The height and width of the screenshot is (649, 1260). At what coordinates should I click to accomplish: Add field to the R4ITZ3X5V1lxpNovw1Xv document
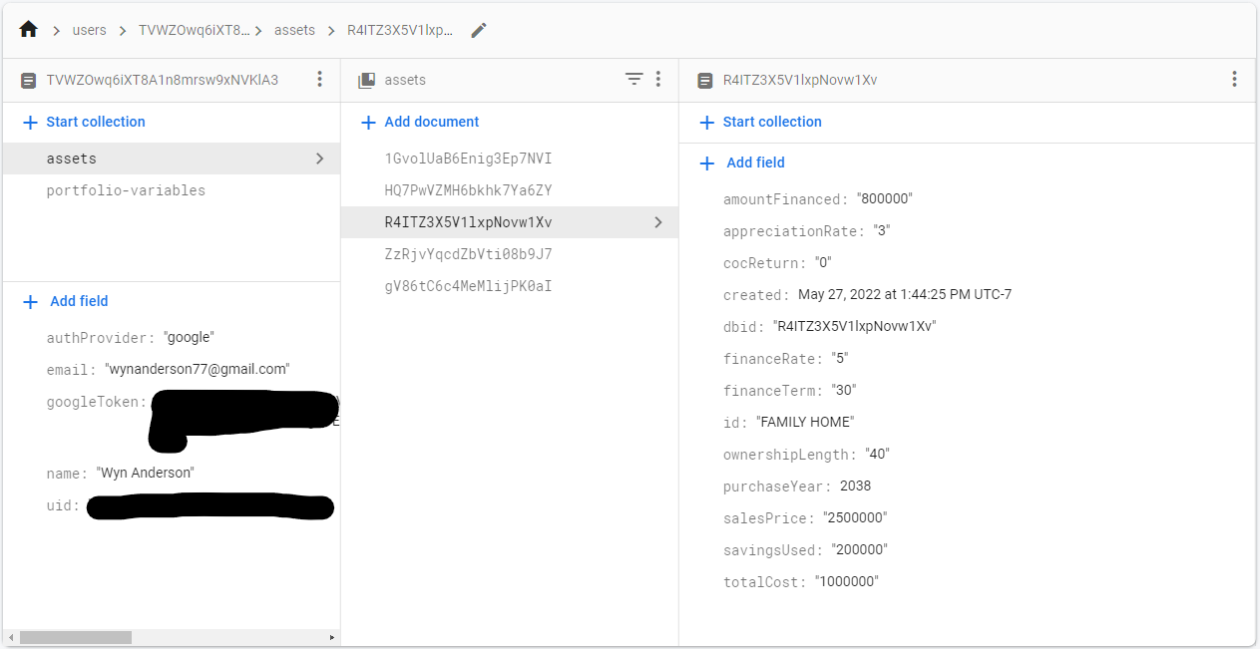[742, 162]
